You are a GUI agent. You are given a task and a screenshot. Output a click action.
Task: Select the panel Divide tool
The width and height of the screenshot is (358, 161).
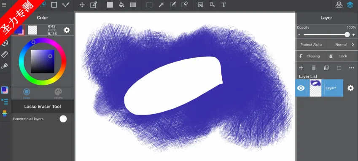pyautogui.click(x=200, y=5)
